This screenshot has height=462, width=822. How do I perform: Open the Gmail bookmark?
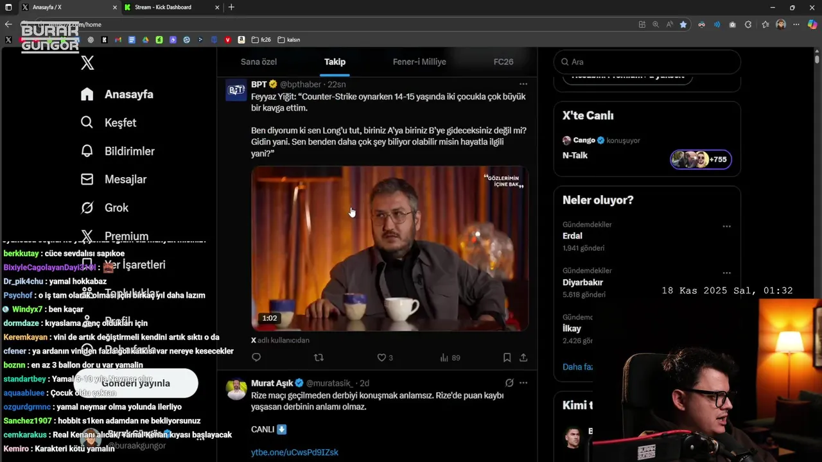pos(118,40)
